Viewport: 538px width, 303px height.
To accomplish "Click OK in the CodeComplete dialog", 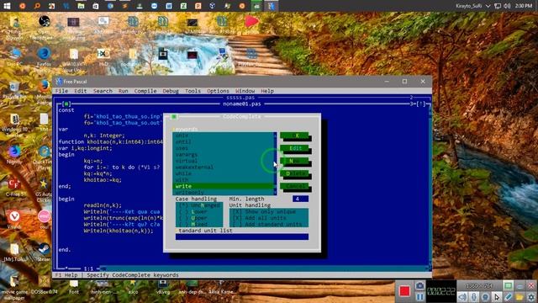I will (294, 136).
